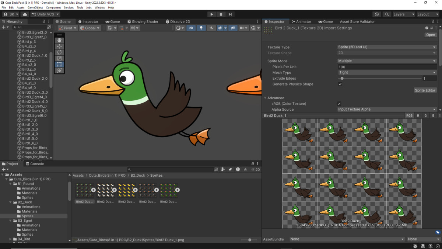Click the Play button

211,14
